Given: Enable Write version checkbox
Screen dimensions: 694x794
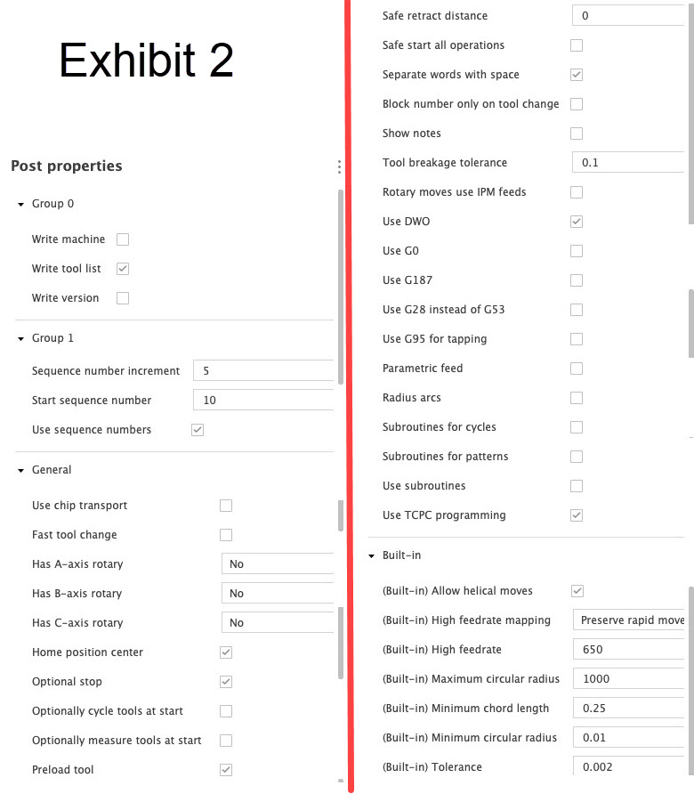Looking at the screenshot, I should (123, 298).
